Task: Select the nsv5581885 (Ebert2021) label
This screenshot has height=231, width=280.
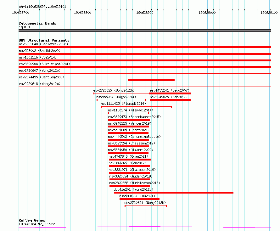Action: click(129, 130)
